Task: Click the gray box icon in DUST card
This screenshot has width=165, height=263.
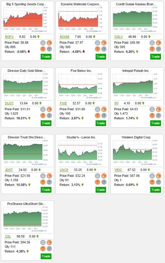Action: tap(49, 116)
